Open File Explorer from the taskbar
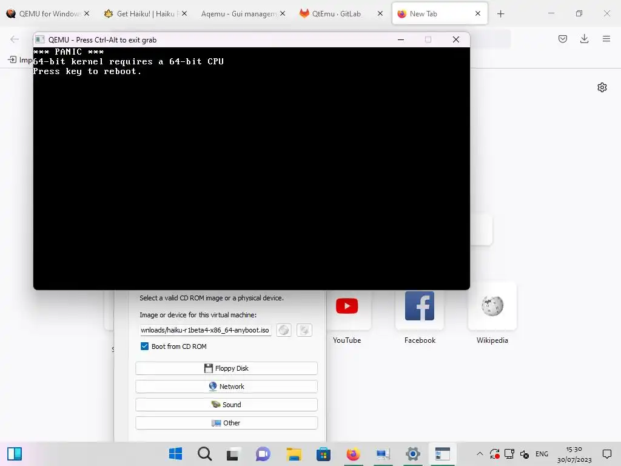 (x=294, y=454)
